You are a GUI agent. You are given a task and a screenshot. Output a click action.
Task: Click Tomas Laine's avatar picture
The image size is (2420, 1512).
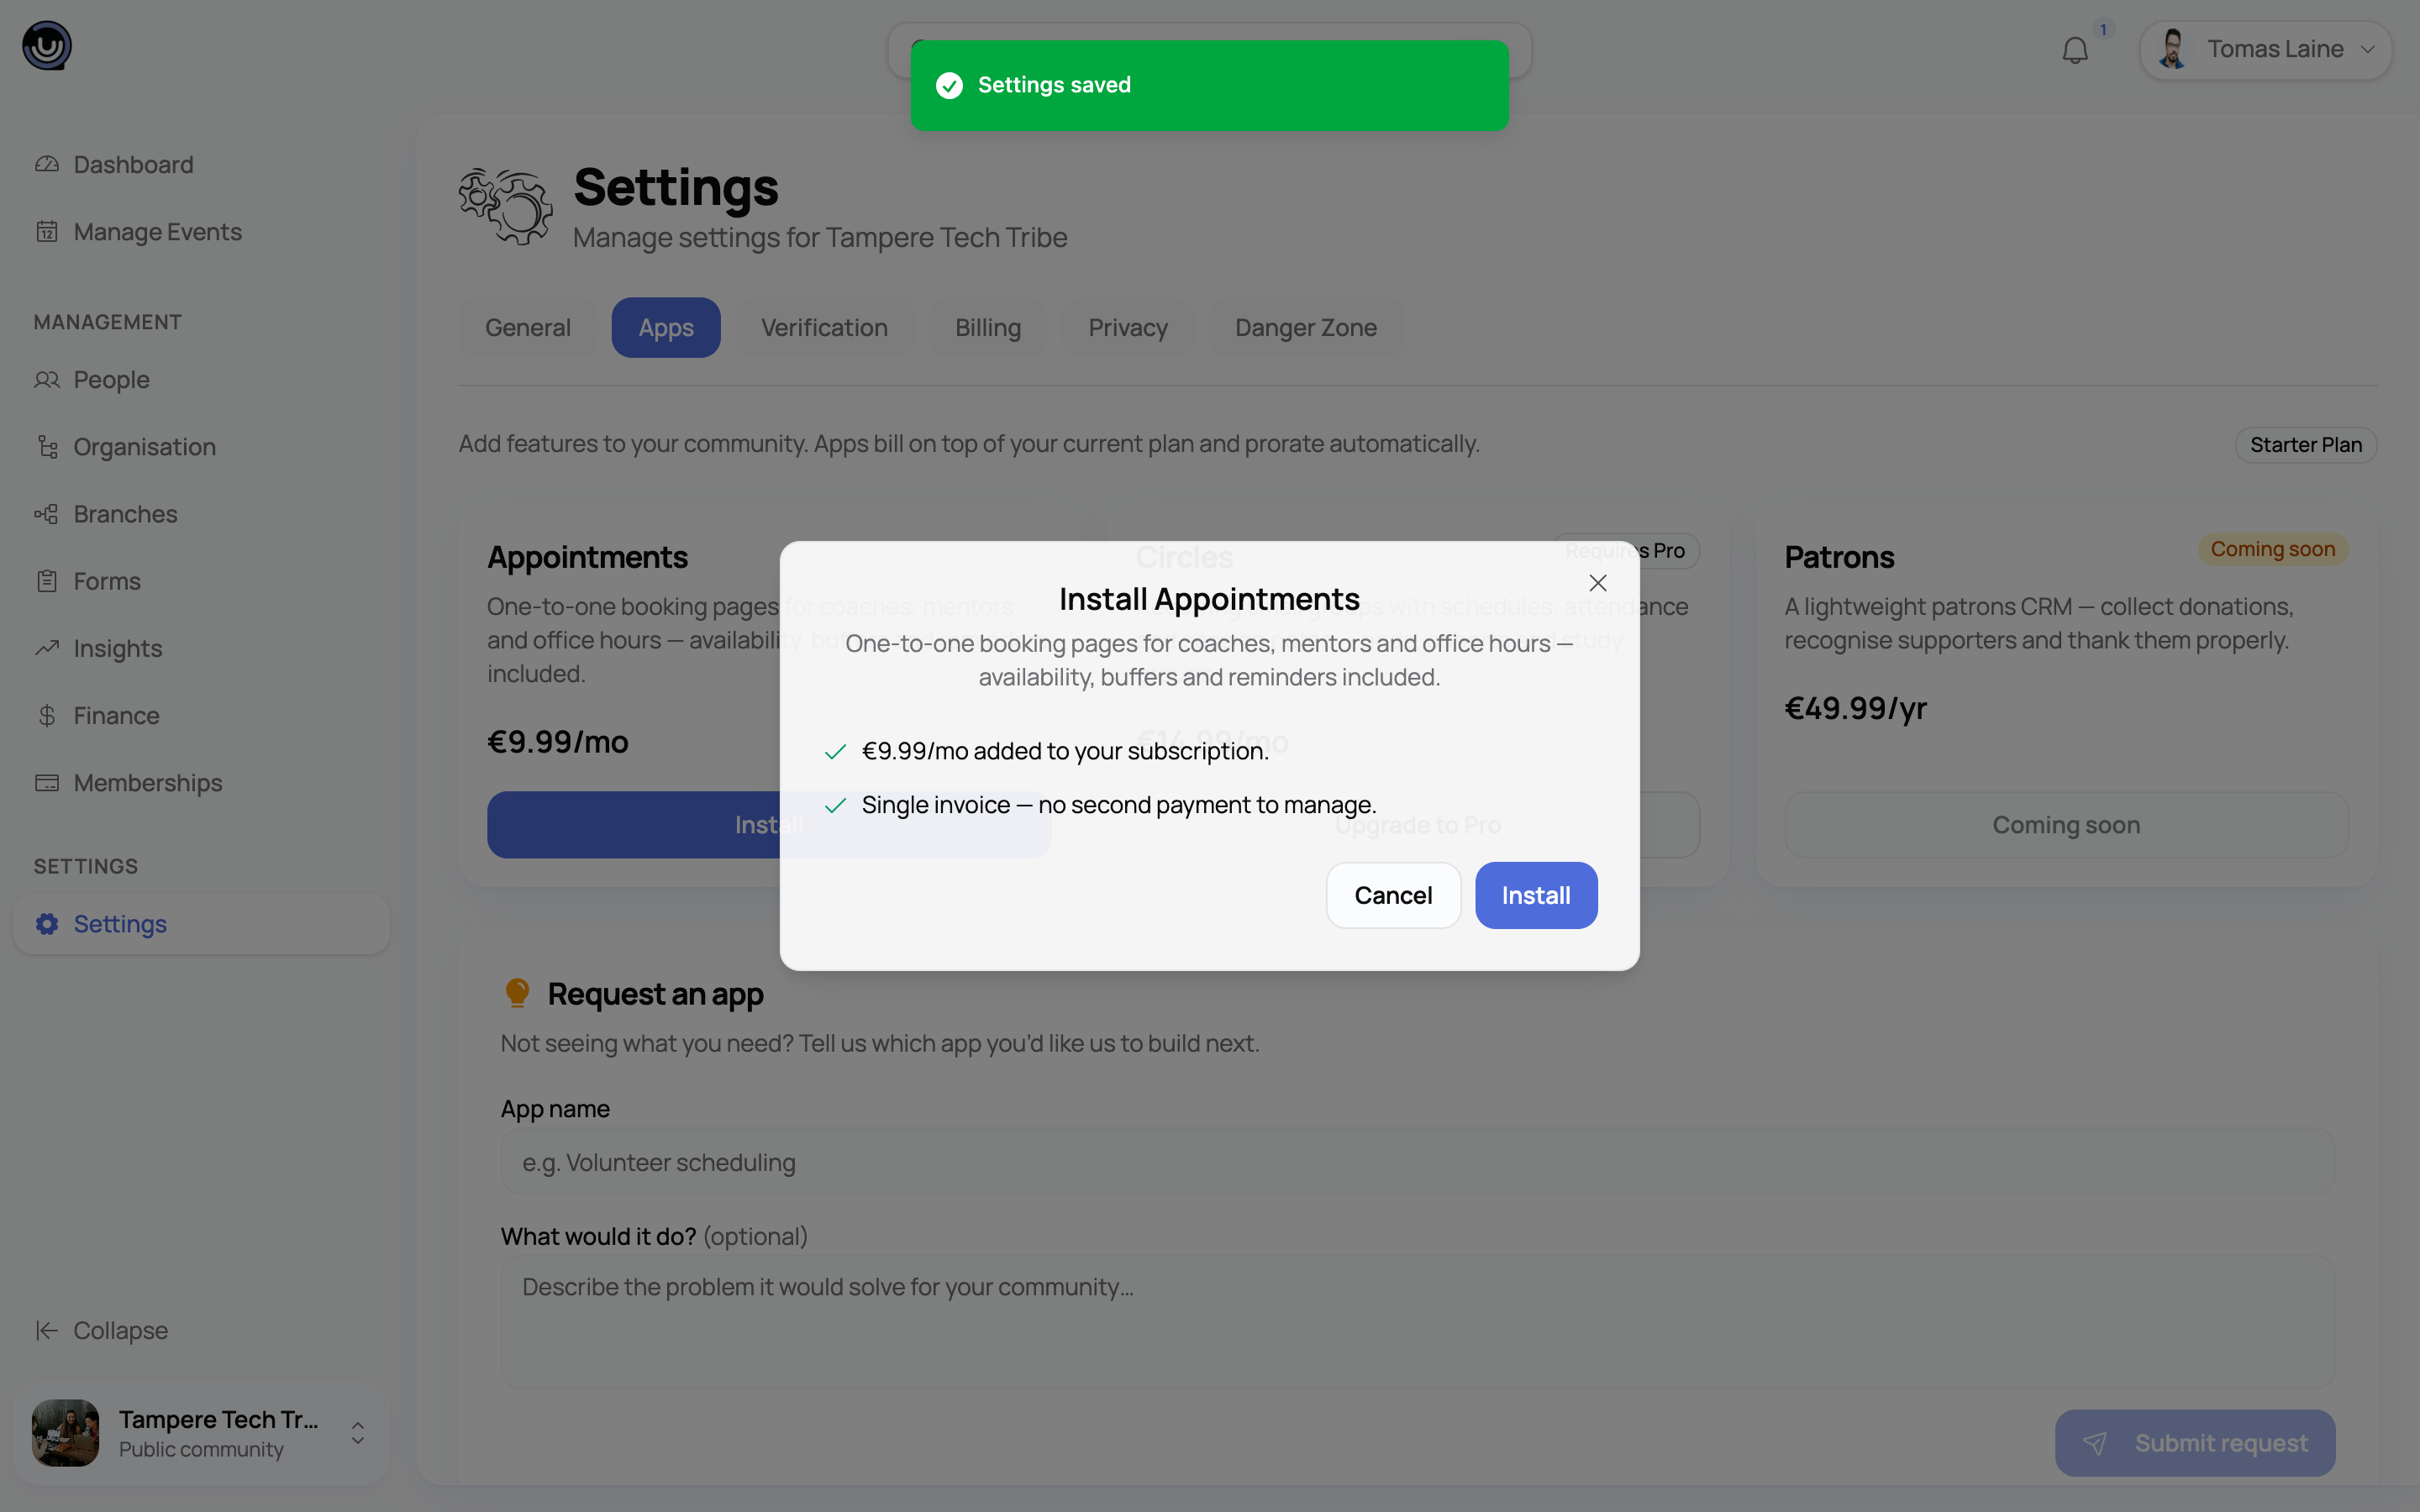pos(2172,49)
